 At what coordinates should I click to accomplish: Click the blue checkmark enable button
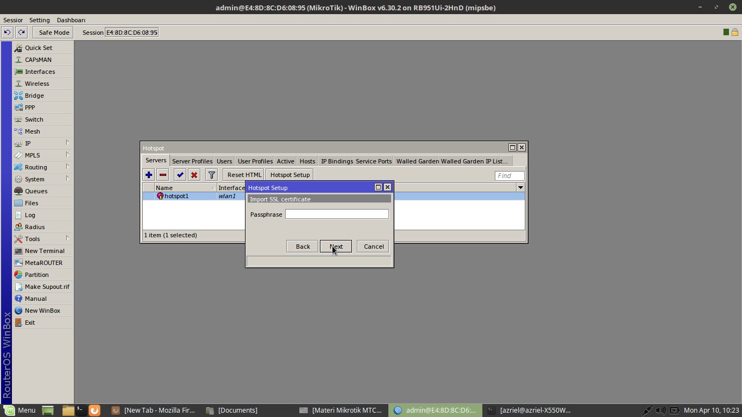pyautogui.click(x=180, y=175)
